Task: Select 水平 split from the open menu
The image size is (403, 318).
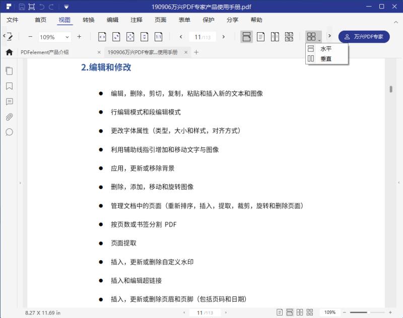Action: click(x=326, y=48)
